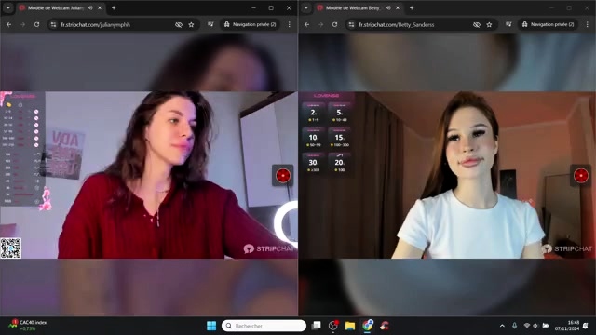The width and height of the screenshot is (596, 335).
Task: Bookmark the right page with star icon
Action: tap(489, 25)
